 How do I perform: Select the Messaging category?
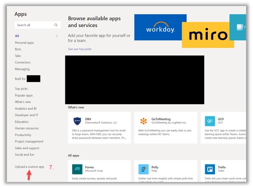(x=22, y=69)
